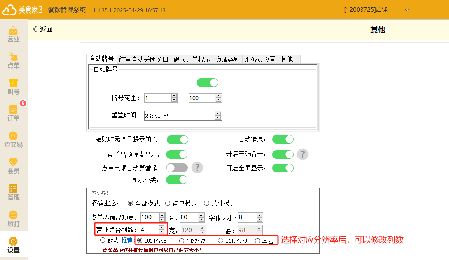Screen dimensions: 449x260
Task: Click the 重置时间 input field
Action: point(179,116)
